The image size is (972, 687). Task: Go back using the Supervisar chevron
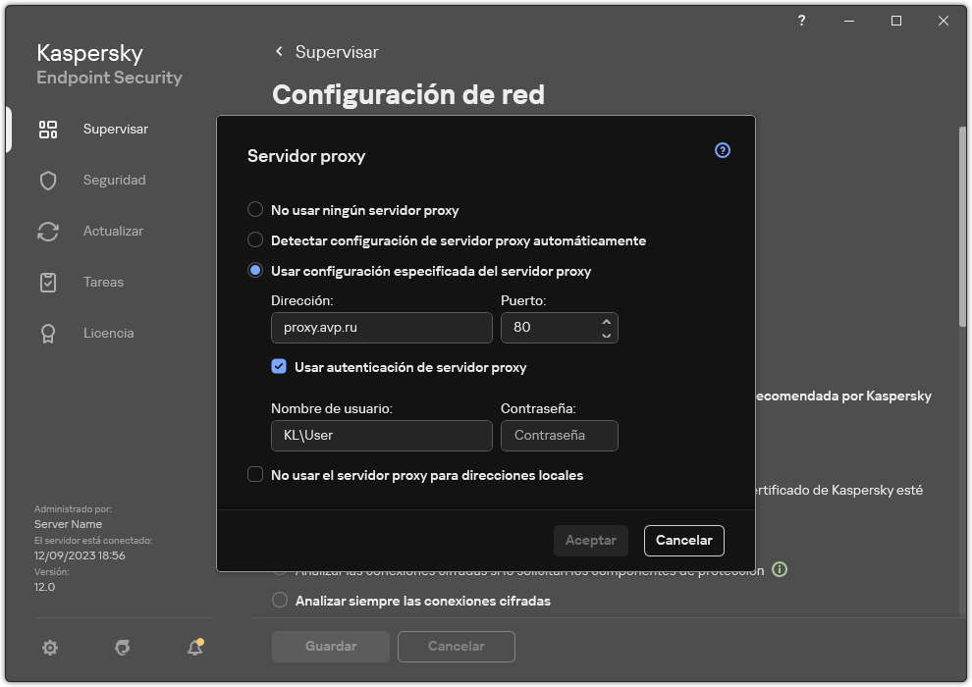(278, 52)
